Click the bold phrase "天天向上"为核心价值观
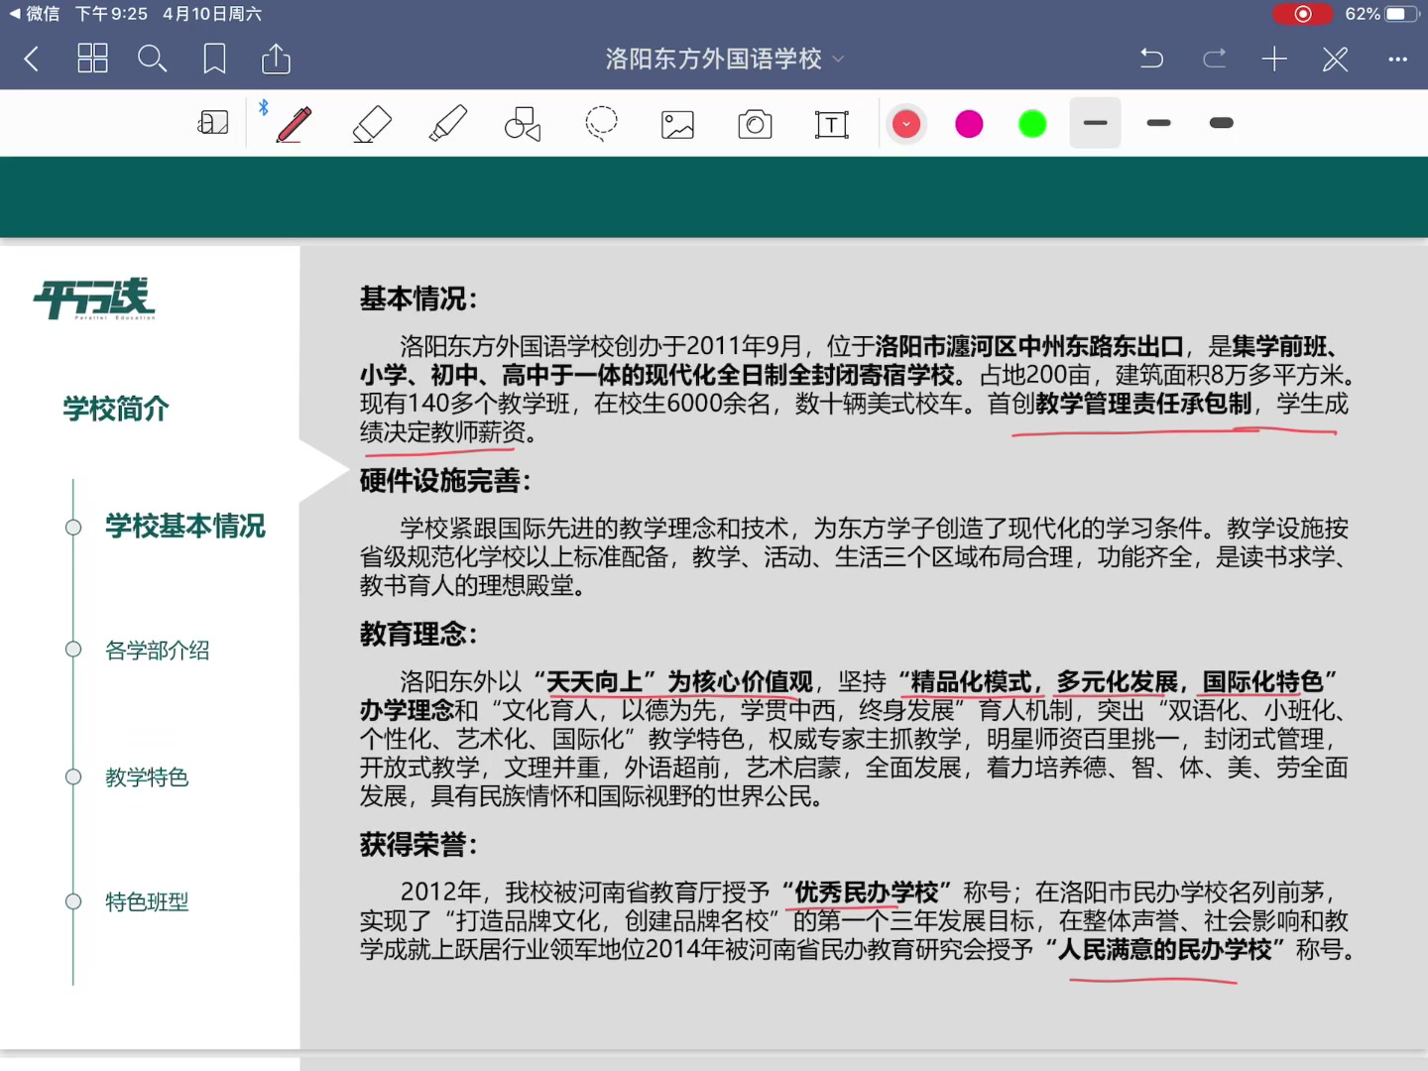The height and width of the screenshot is (1071, 1428). 672,681
